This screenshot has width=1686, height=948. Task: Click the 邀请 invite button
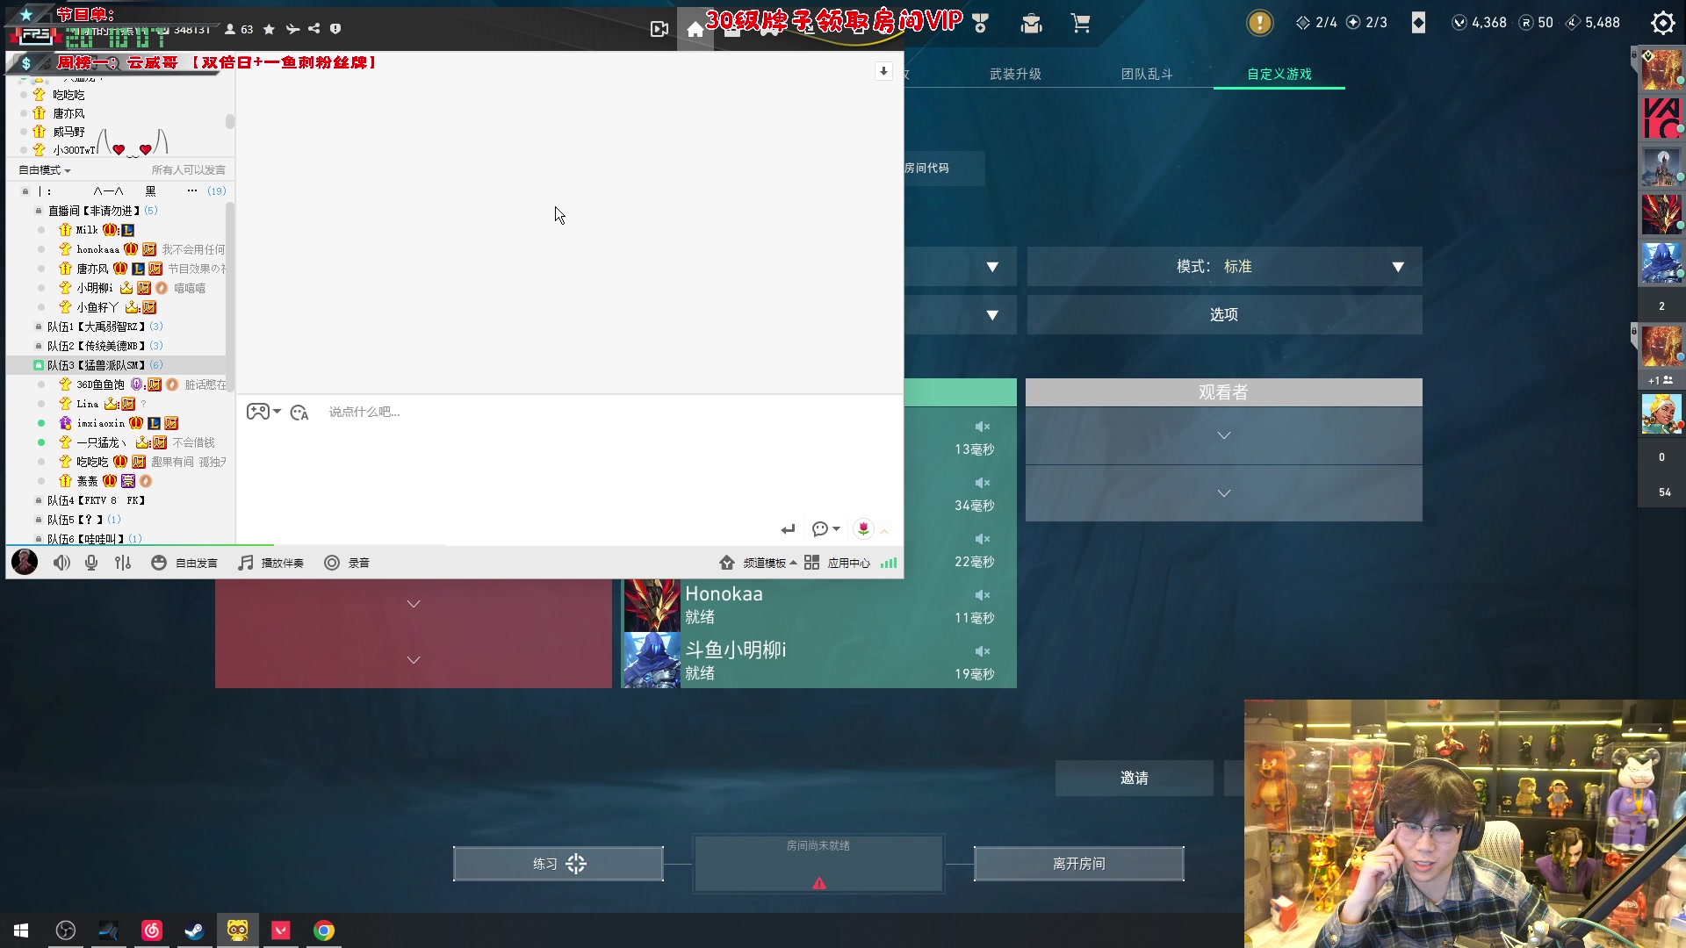click(x=1134, y=779)
